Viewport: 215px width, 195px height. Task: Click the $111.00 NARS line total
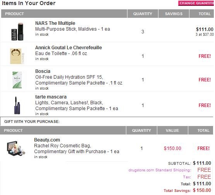coord(205,29)
